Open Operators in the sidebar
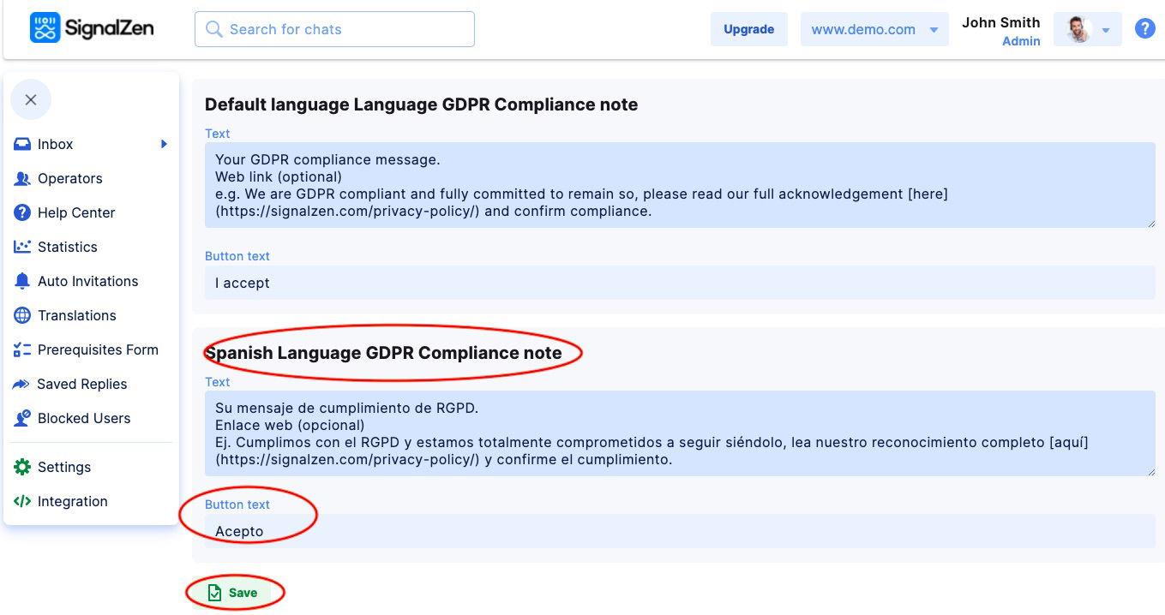 pyautogui.click(x=69, y=179)
